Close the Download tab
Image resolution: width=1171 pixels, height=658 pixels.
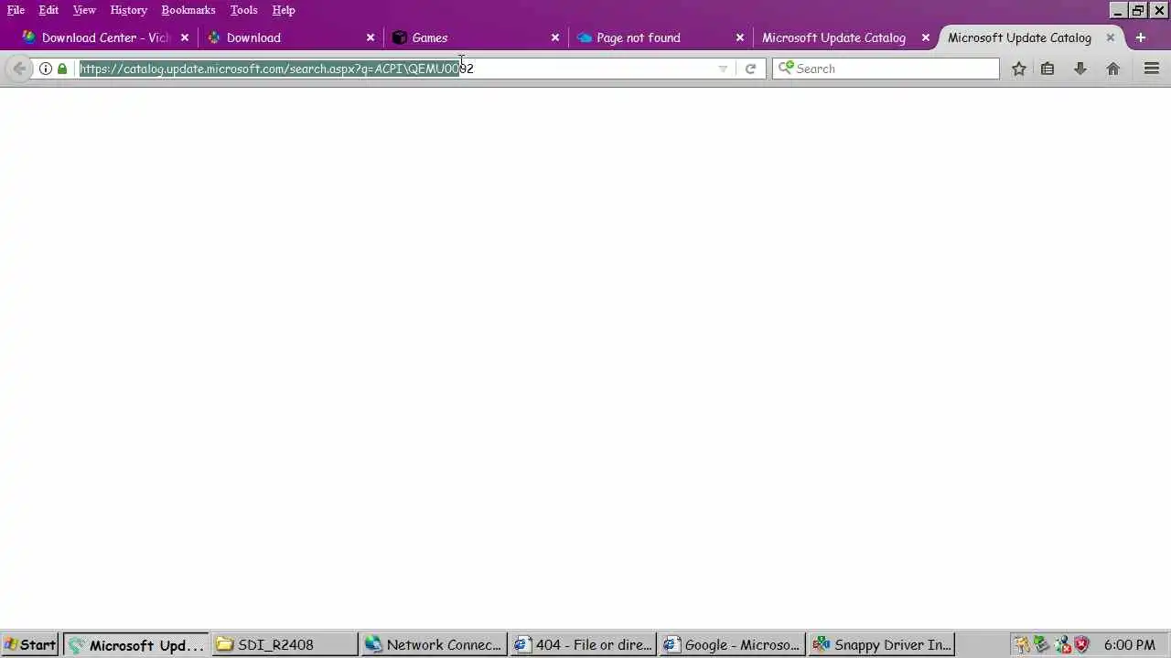coord(371,37)
